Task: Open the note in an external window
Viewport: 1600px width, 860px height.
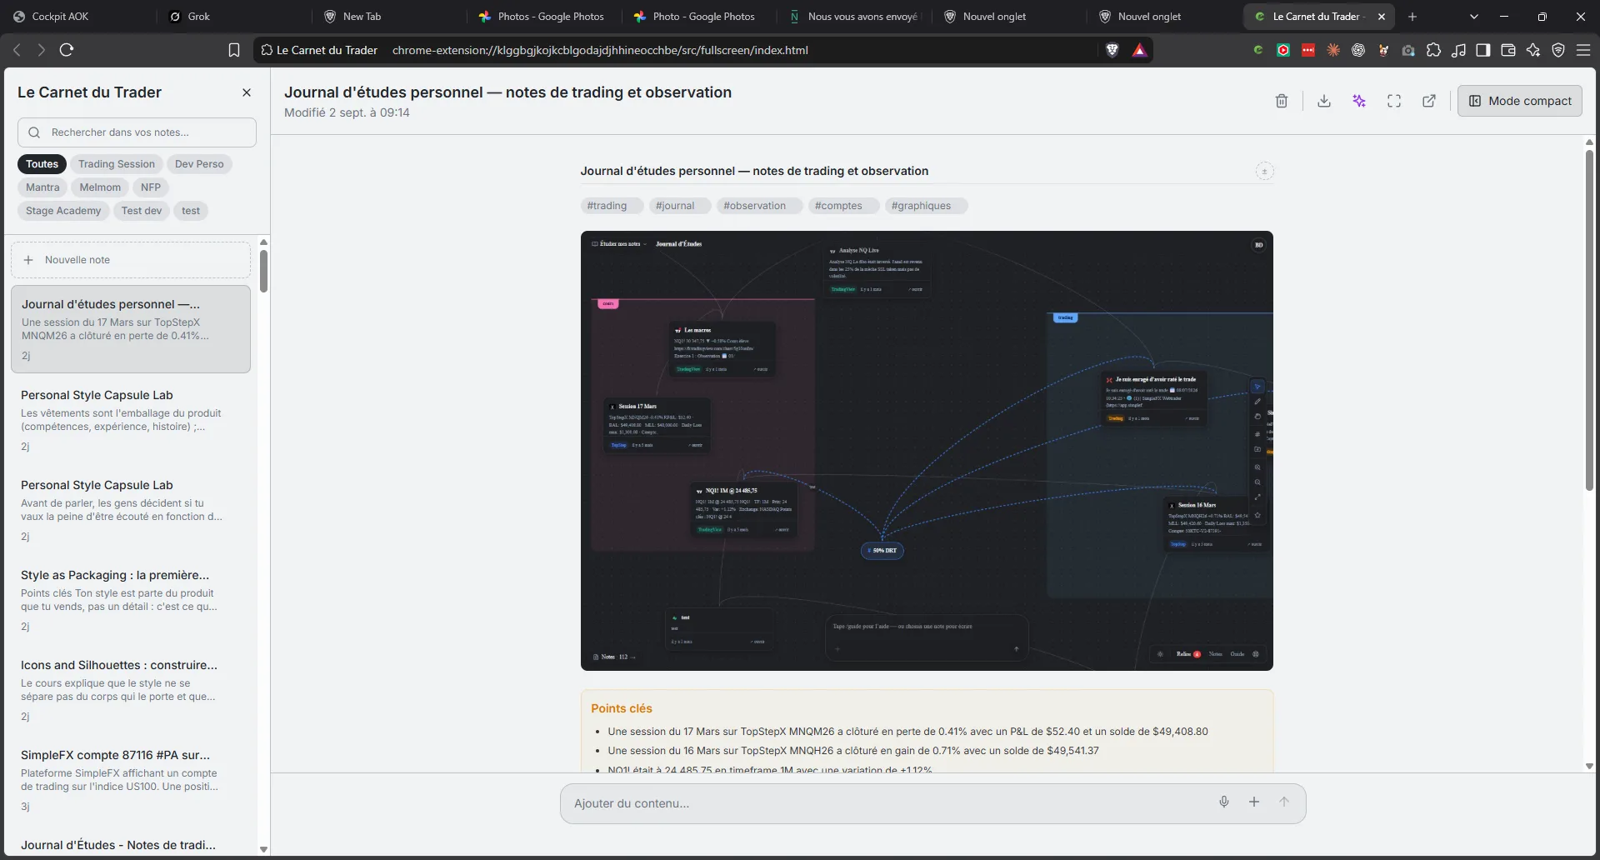Action: pyautogui.click(x=1429, y=101)
